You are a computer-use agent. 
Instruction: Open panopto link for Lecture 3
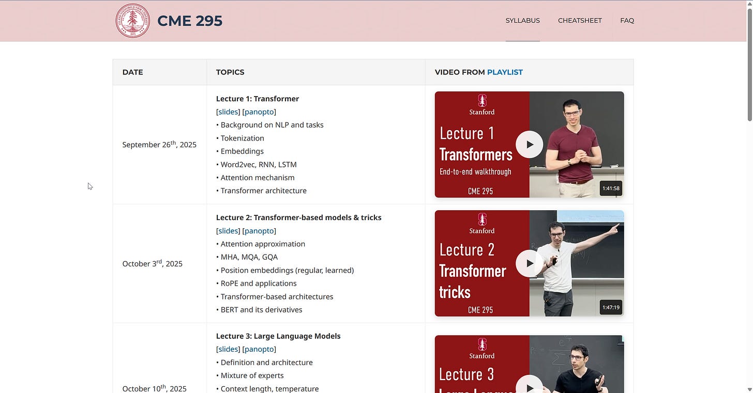(x=259, y=349)
